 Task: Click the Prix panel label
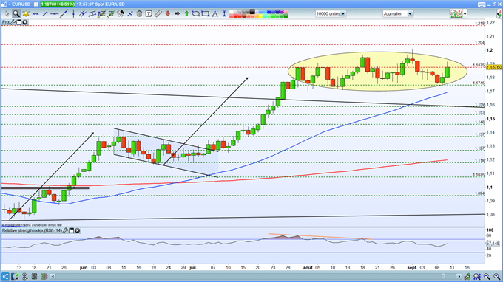(x=6, y=22)
